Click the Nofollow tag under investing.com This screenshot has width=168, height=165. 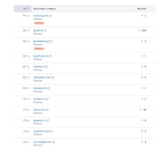pyautogui.click(x=39, y=23)
